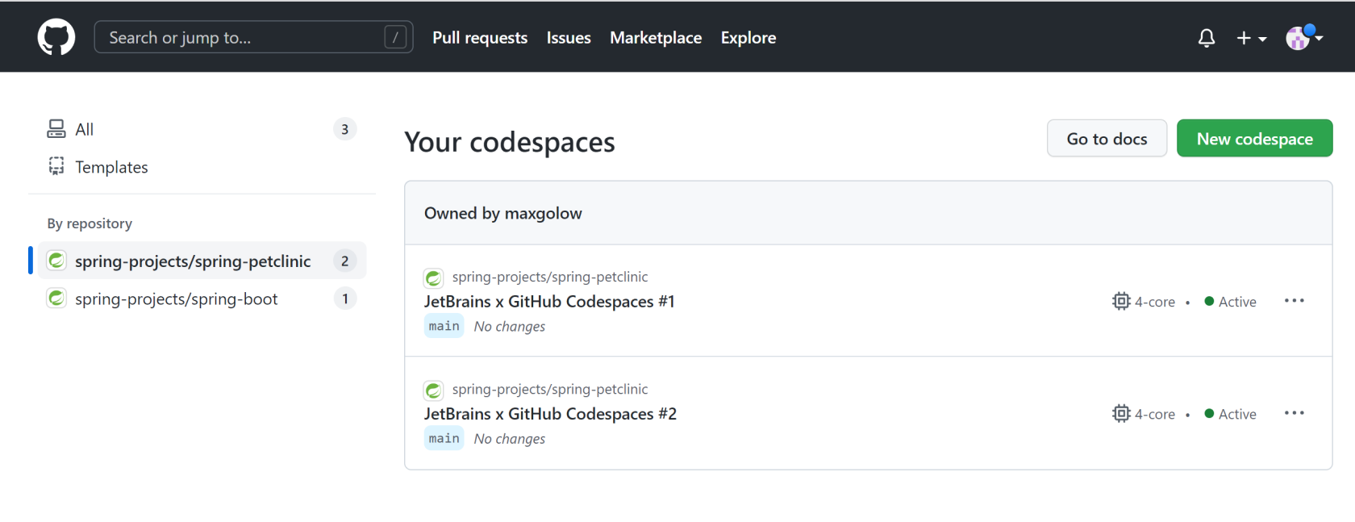Filter by spring-projects/spring-boot repository
The image size is (1355, 522).
click(176, 299)
